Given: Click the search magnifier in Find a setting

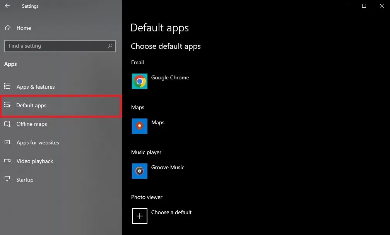Looking at the screenshot, I should pos(110,46).
